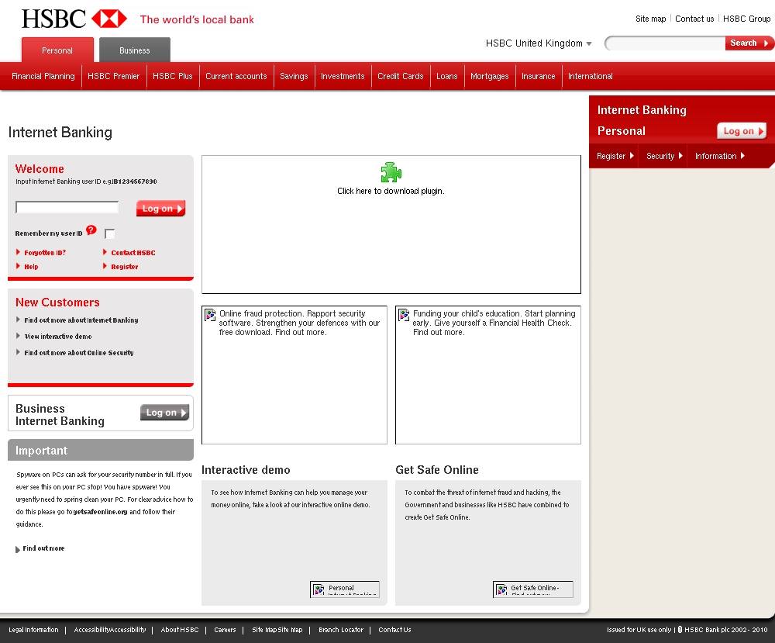775x643 pixels.
Task: Click Log on button in Welcome box
Action: pyautogui.click(x=161, y=208)
